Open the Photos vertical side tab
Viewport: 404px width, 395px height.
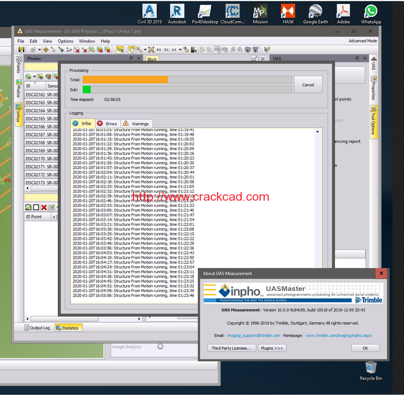[x=18, y=89]
